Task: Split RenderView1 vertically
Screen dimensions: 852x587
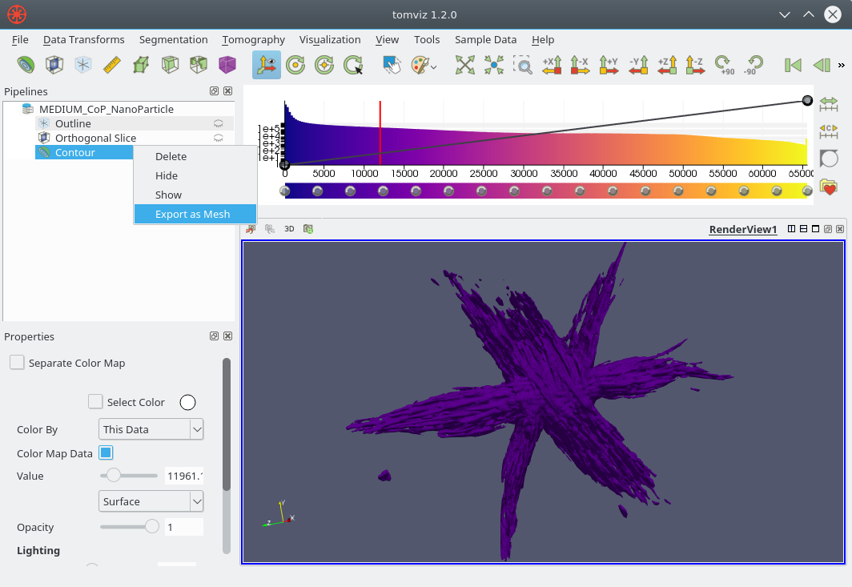Action: [x=804, y=229]
